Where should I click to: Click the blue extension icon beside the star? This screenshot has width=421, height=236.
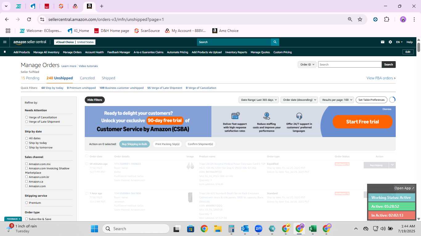pos(375,19)
